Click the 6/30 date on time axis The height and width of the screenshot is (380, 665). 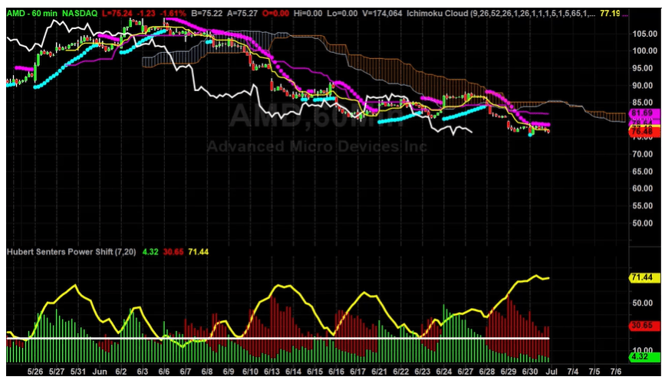[x=530, y=372]
